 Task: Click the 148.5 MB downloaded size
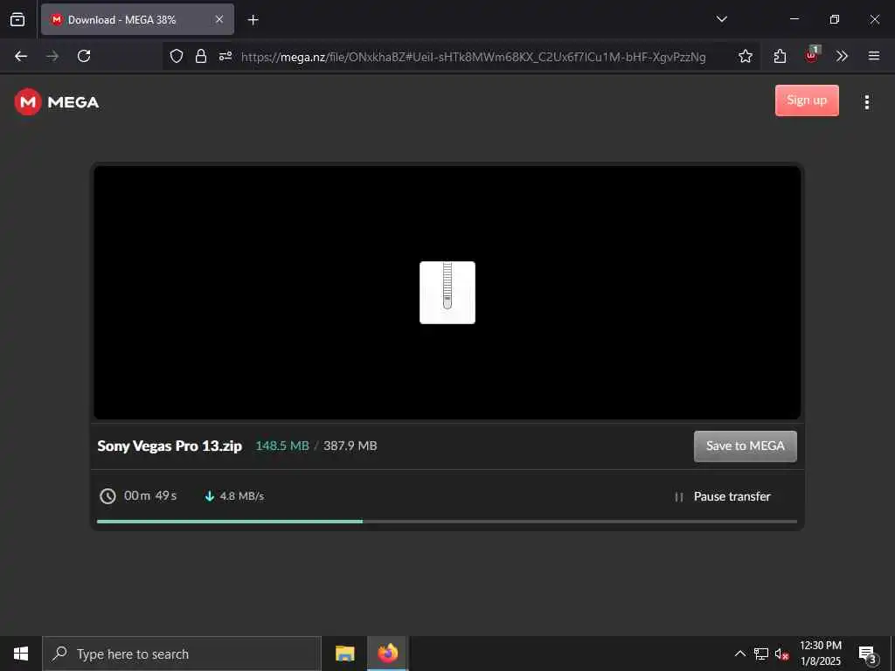click(282, 446)
